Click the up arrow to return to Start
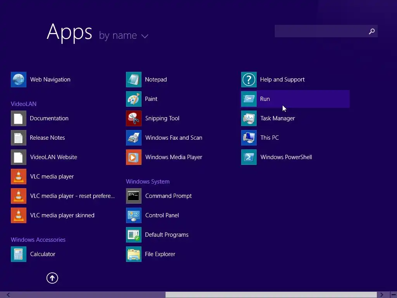This screenshot has width=397, height=298. pos(52,278)
